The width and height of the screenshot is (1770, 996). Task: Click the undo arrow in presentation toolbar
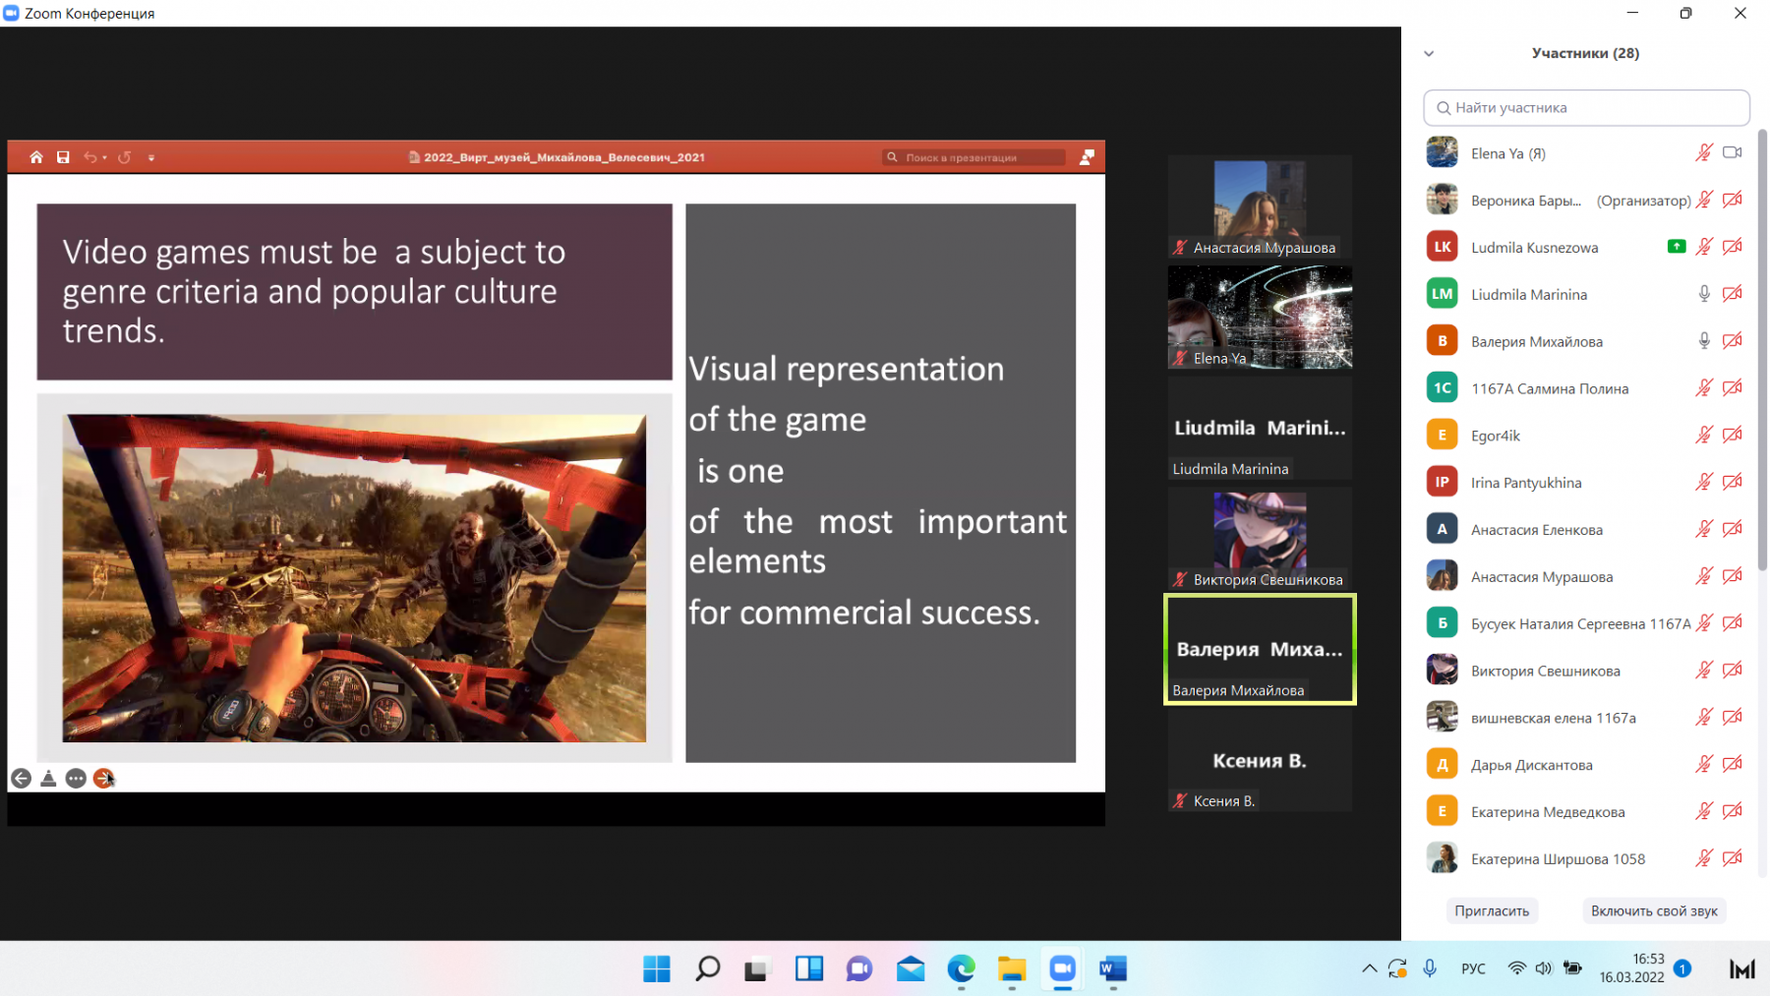[x=90, y=157]
